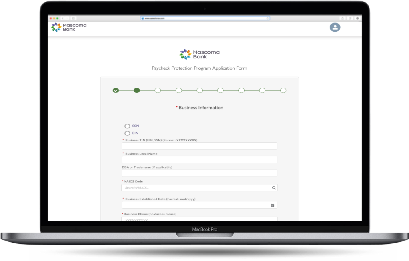Open the user profile avatar icon

click(x=335, y=27)
